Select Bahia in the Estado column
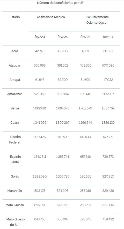The height and width of the screenshot is (229, 124). coord(15,108)
